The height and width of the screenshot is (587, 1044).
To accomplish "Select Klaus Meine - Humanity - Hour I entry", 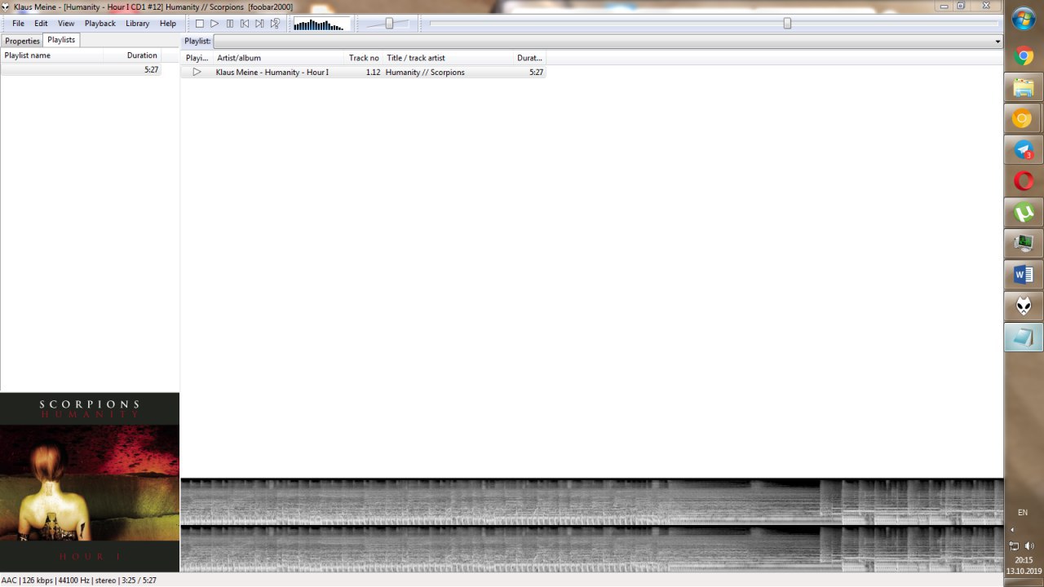I will click(x=272, y=73).
